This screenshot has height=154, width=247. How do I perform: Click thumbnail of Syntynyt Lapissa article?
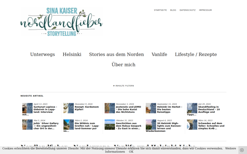(x=27, y=108)
